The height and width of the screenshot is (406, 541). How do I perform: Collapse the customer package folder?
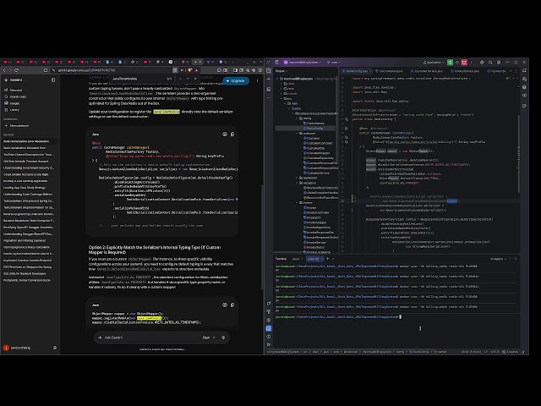(297, 134)
